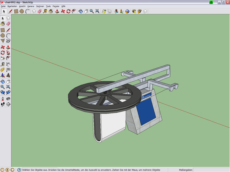Click the Place Model icon
This screenshot has height=172, width=230.
[116, 11]
